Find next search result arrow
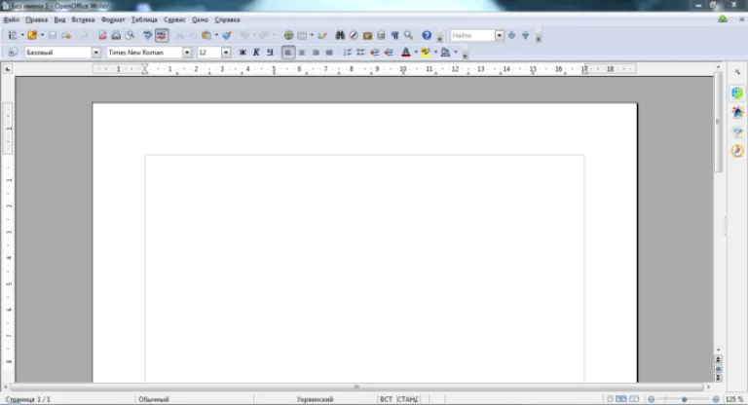 tap(512, 35)
